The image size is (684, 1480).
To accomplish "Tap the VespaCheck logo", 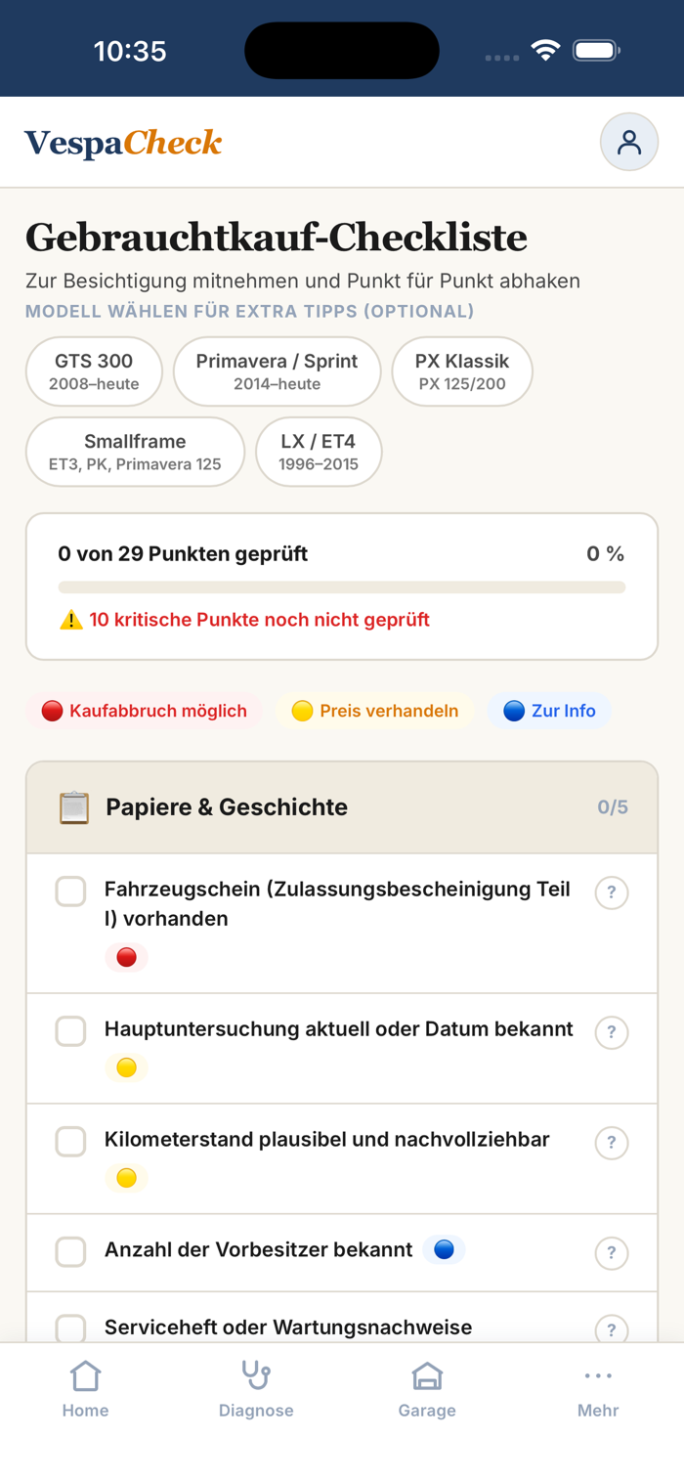I will point(123,143).
